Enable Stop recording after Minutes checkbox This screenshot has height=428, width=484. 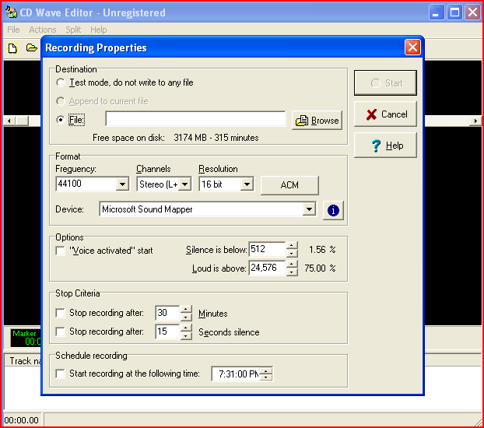(60, 313)
